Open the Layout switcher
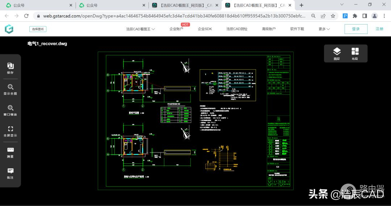Viewport: 391px width, 206px height. pos(355,53)
